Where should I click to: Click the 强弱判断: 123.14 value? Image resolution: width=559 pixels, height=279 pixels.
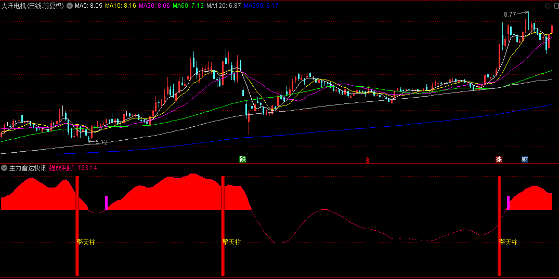[73, 168]
